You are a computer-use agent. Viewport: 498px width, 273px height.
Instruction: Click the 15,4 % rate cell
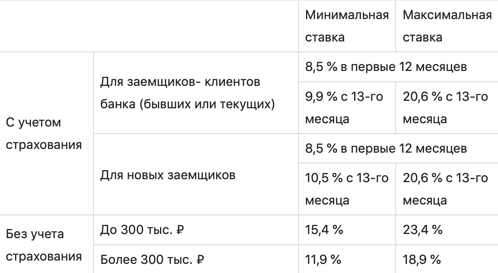pyautogui.click(x=324, y=230)
